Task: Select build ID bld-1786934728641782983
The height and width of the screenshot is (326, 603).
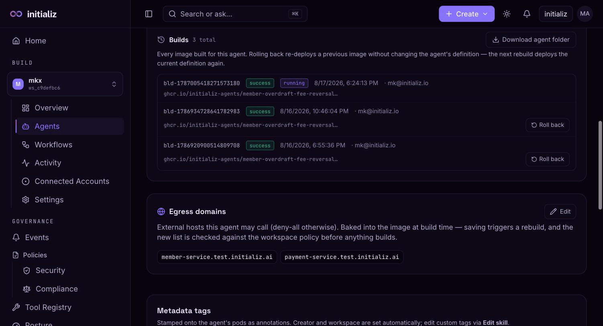Action: pyautogui.click(x=202, y=112)
